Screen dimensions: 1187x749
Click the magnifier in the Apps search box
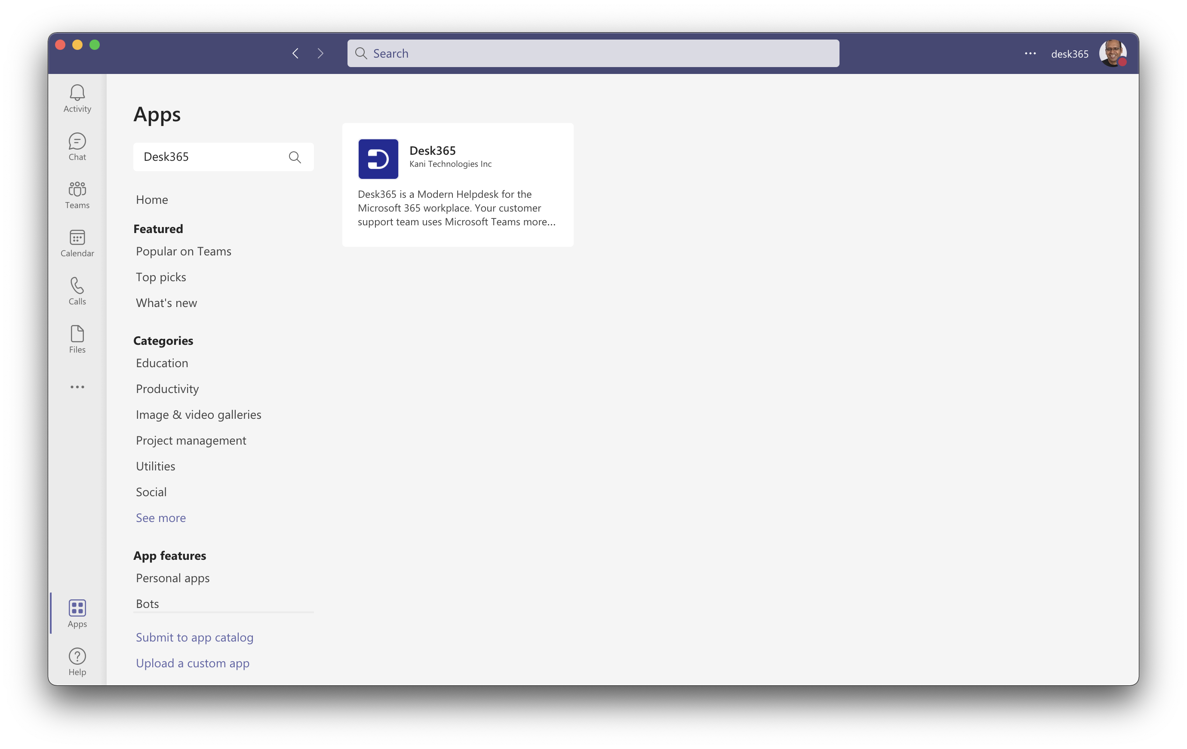(x=295, y=157)
